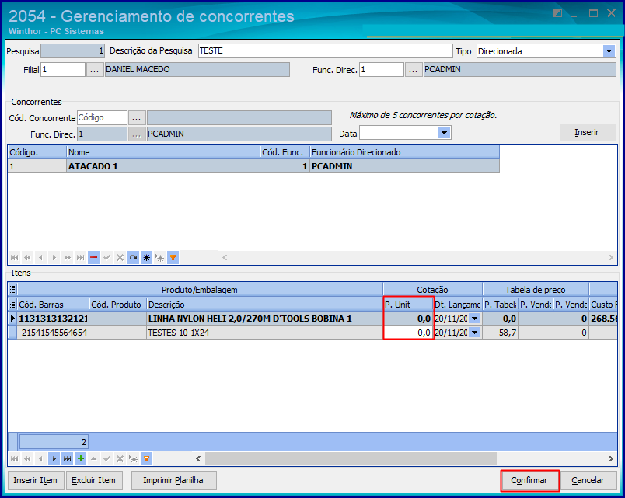The image size is (625, 498).
Task: Click the orange filter icon in Itens navigator
Action: 146,459
